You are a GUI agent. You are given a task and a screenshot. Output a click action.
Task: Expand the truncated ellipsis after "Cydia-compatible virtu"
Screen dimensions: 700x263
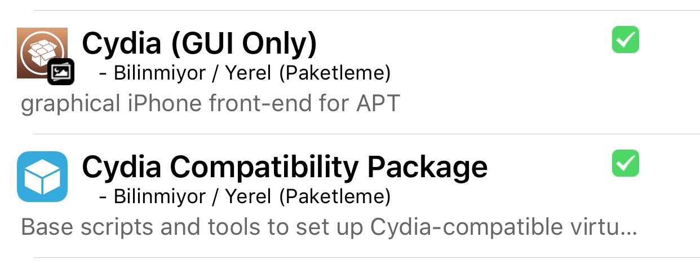[x=627, y=228]
